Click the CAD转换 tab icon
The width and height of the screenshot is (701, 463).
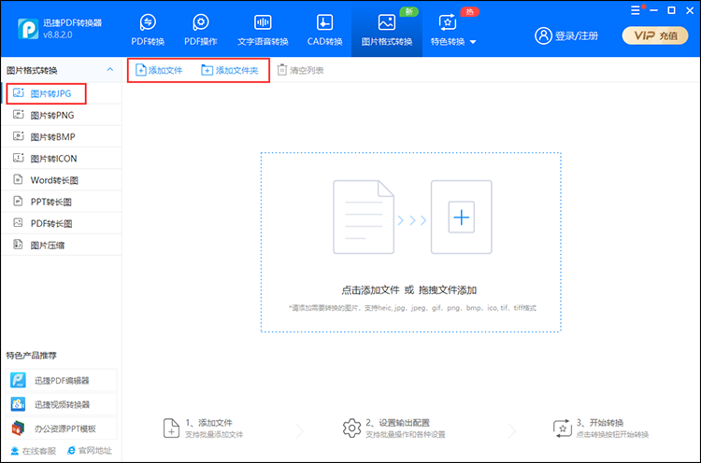pos(324,21)
